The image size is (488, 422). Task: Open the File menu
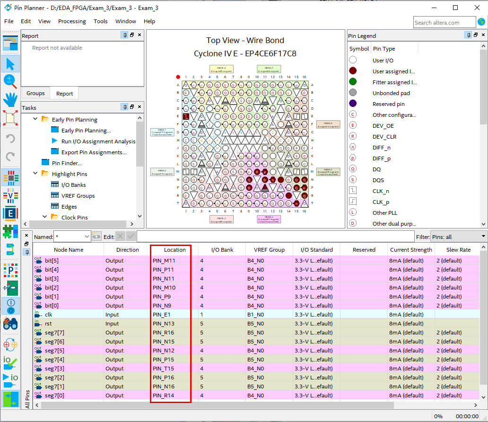pyautogui.click(x=9, y=21)
